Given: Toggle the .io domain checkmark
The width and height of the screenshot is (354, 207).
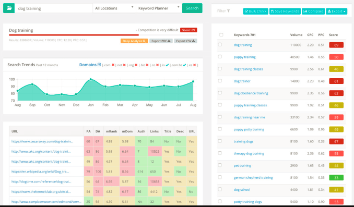Looking at the screenshot, I should point(167,65).
